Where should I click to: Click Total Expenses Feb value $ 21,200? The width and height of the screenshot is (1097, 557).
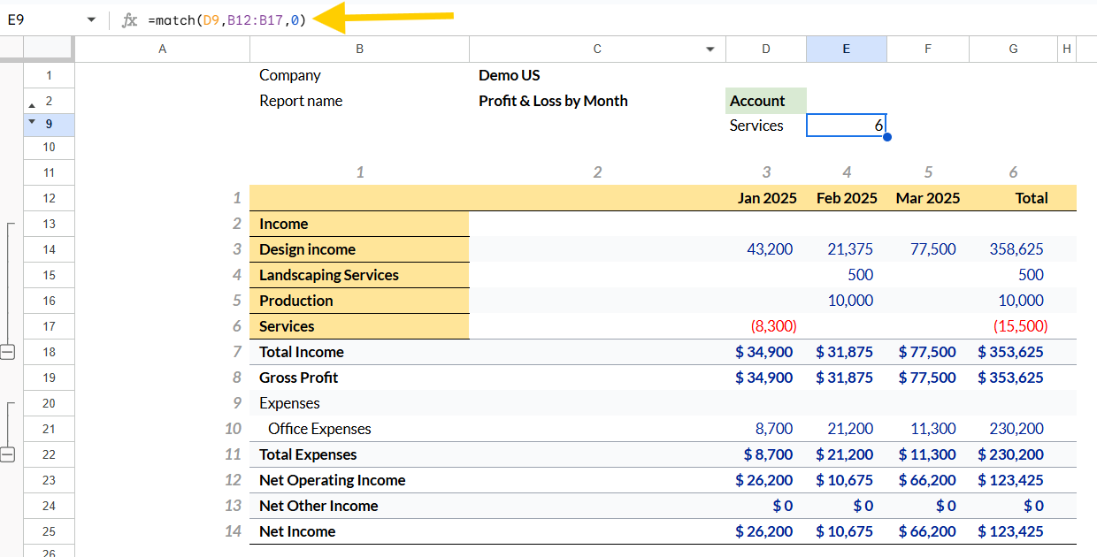[x=847, y=454]
